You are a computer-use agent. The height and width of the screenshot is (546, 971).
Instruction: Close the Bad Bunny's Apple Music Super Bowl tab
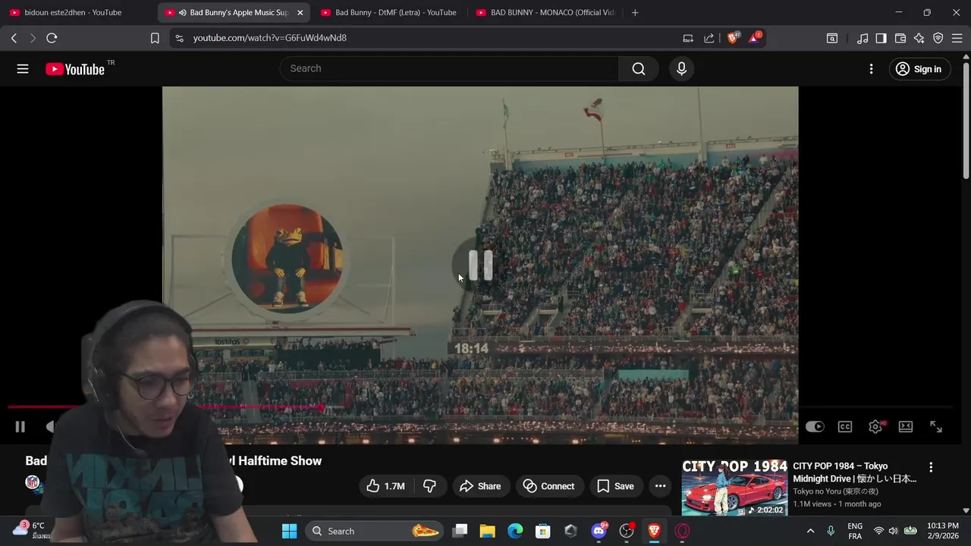(x=300, y=12)
